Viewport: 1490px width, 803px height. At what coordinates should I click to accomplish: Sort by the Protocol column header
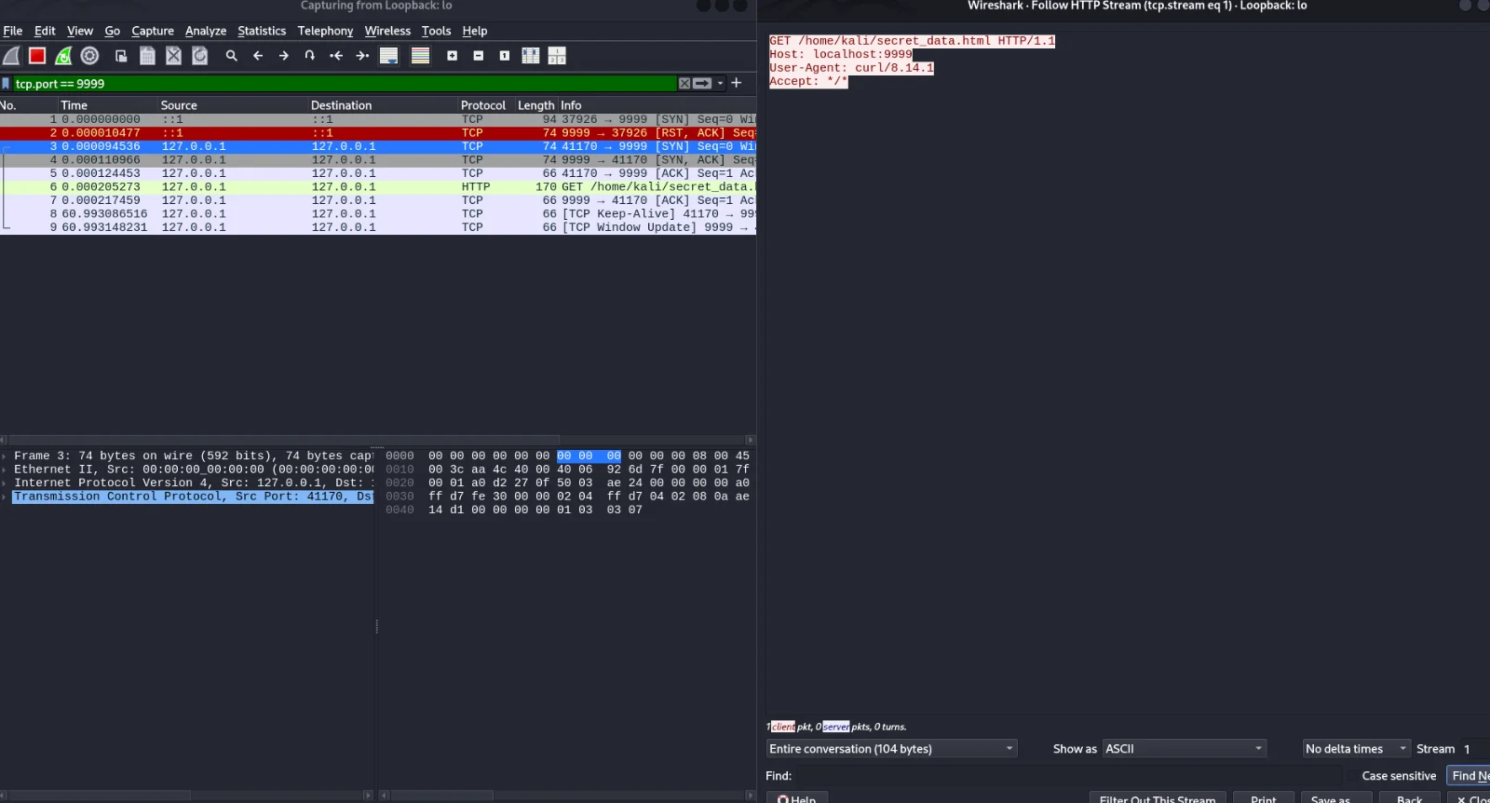coord(485,105)
